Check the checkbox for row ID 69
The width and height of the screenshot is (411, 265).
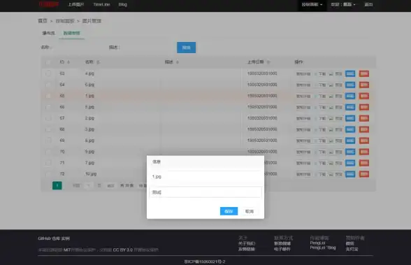point(48,141)
